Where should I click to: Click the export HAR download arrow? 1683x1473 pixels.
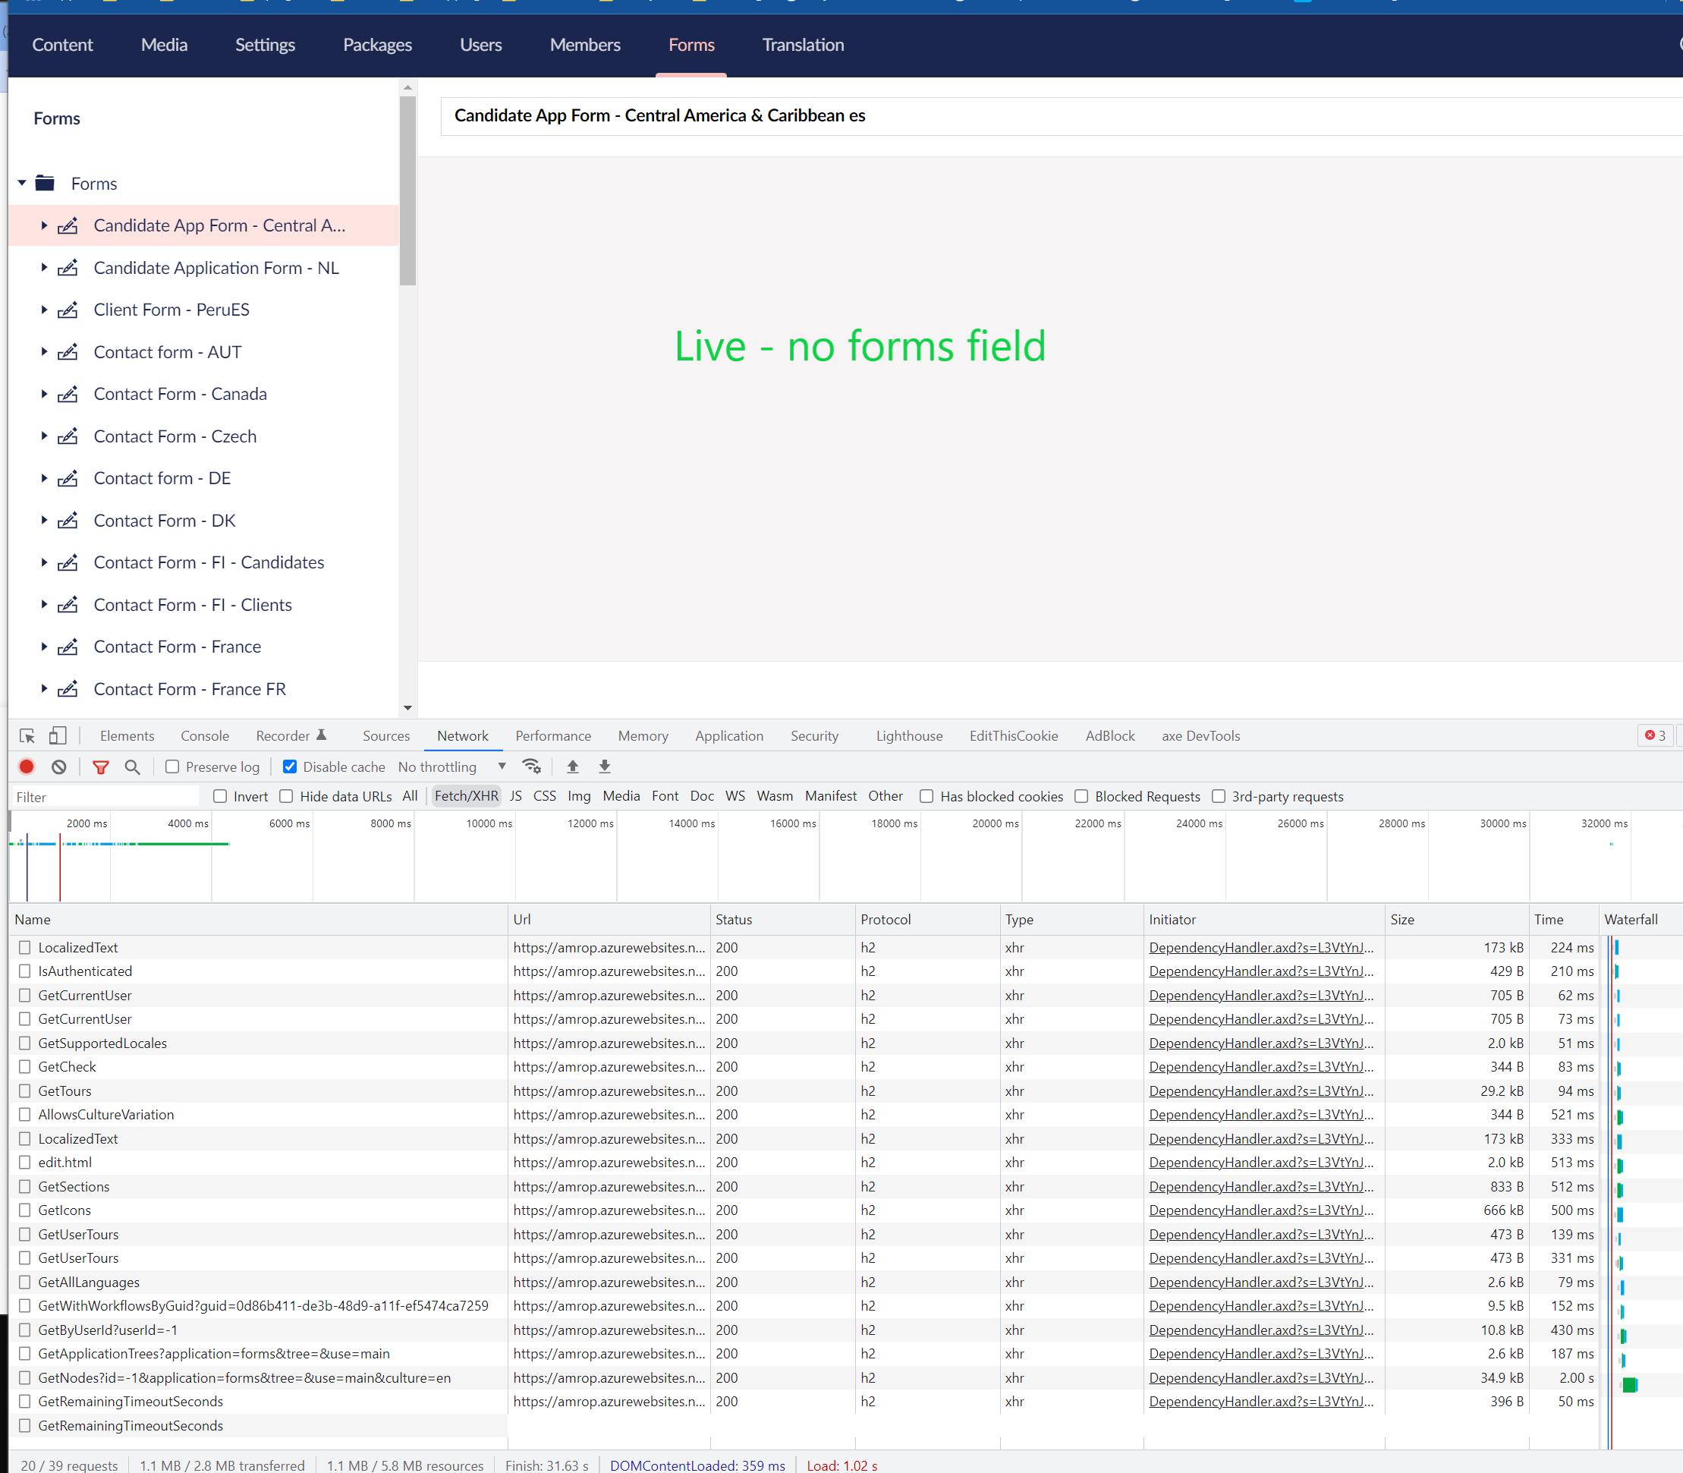pos(605,767)
